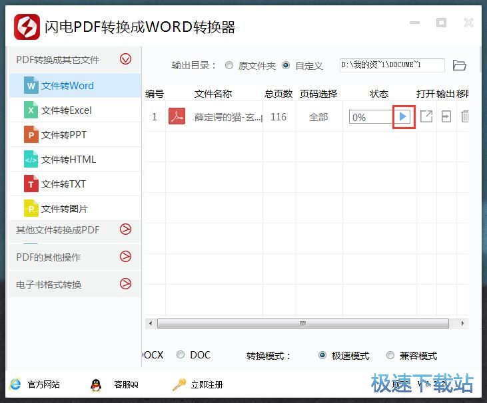Click the 总页数 column header

(x=278, y=94)
